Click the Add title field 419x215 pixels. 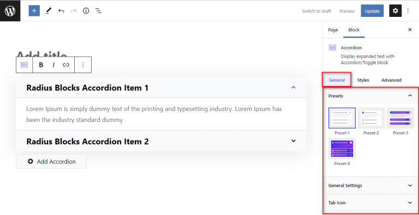point(41,54)
